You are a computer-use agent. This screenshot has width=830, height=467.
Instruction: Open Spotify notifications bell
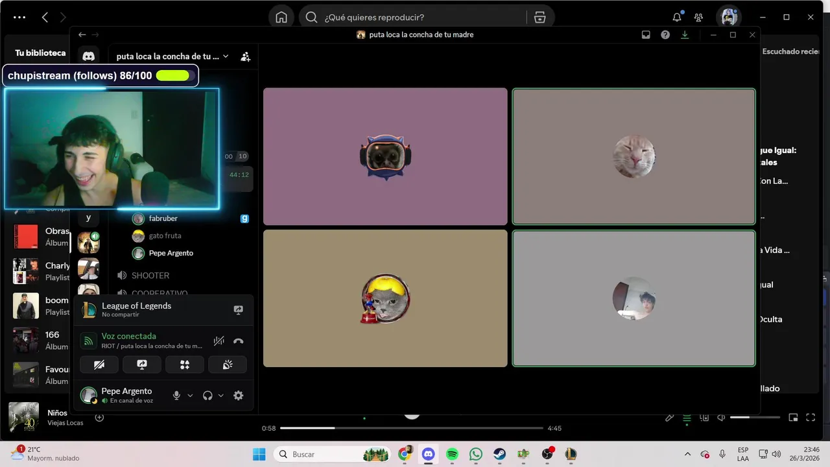(677, 18)
